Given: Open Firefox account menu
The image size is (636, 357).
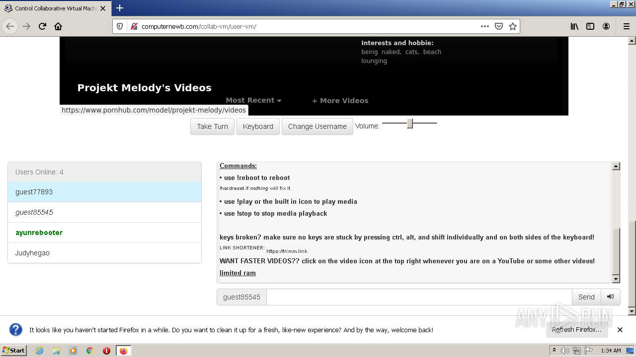Looking at the screenshot, I should tap(606, 26).
